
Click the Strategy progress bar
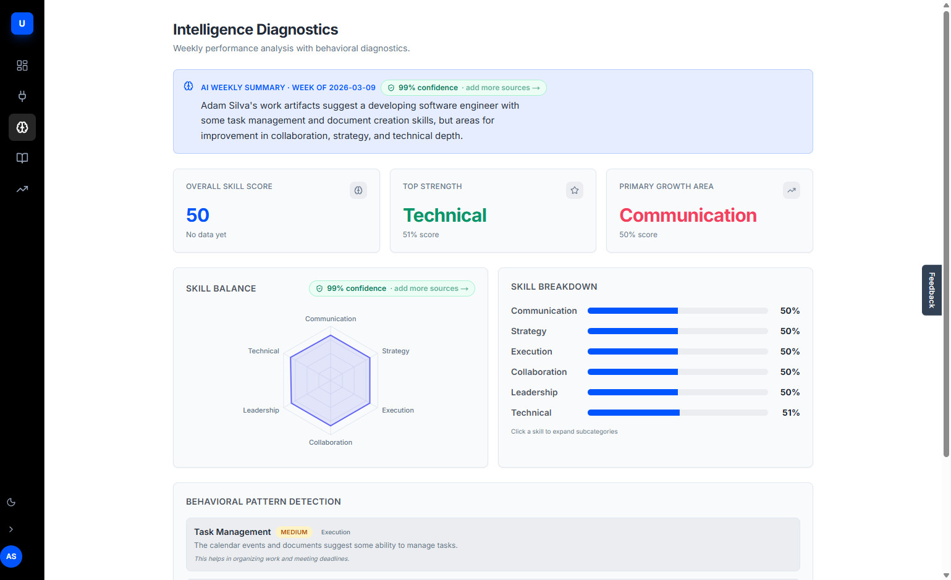tap(677, 331)
